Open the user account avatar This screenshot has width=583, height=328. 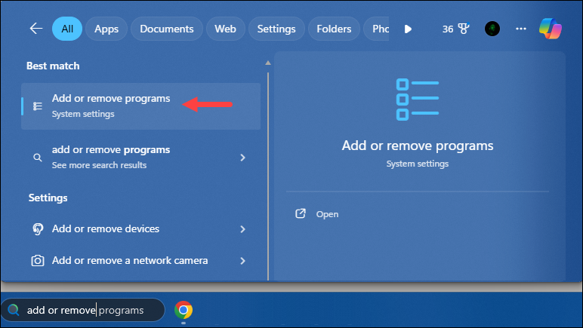[492, 29]
